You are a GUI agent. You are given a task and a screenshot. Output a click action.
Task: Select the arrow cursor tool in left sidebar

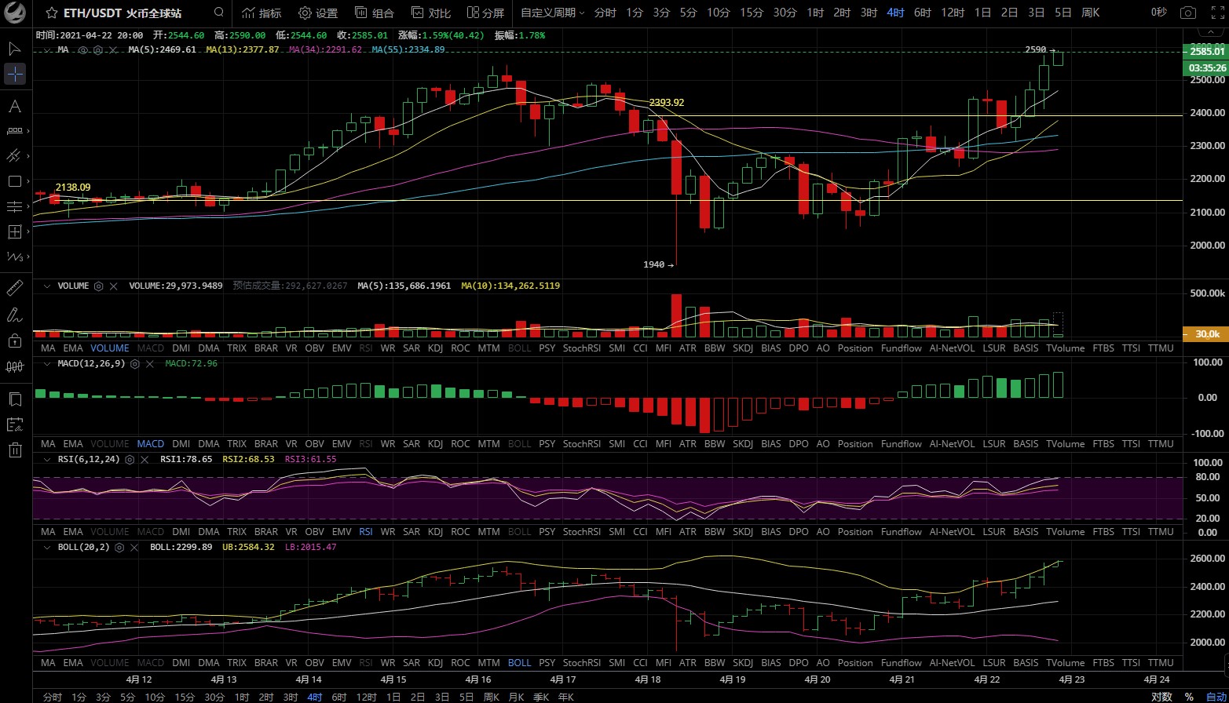(x=15, y=49)
